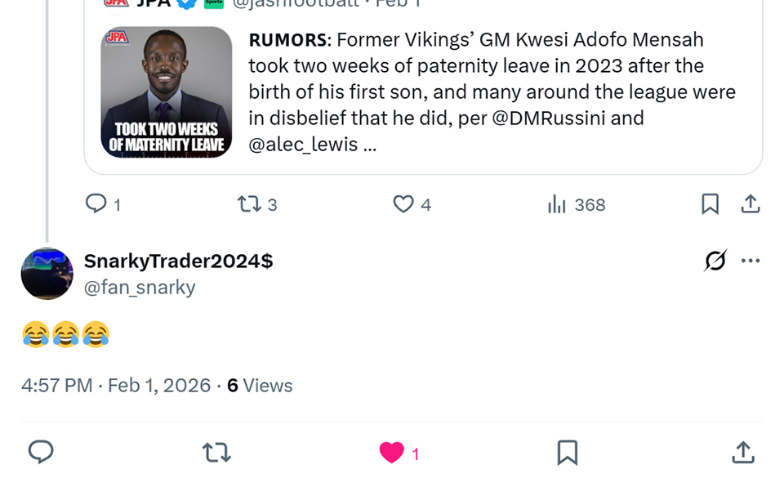Reply to the quoted JPA post
The height and width of the screenshot is (487, 784).
click(x=96, y=204)
